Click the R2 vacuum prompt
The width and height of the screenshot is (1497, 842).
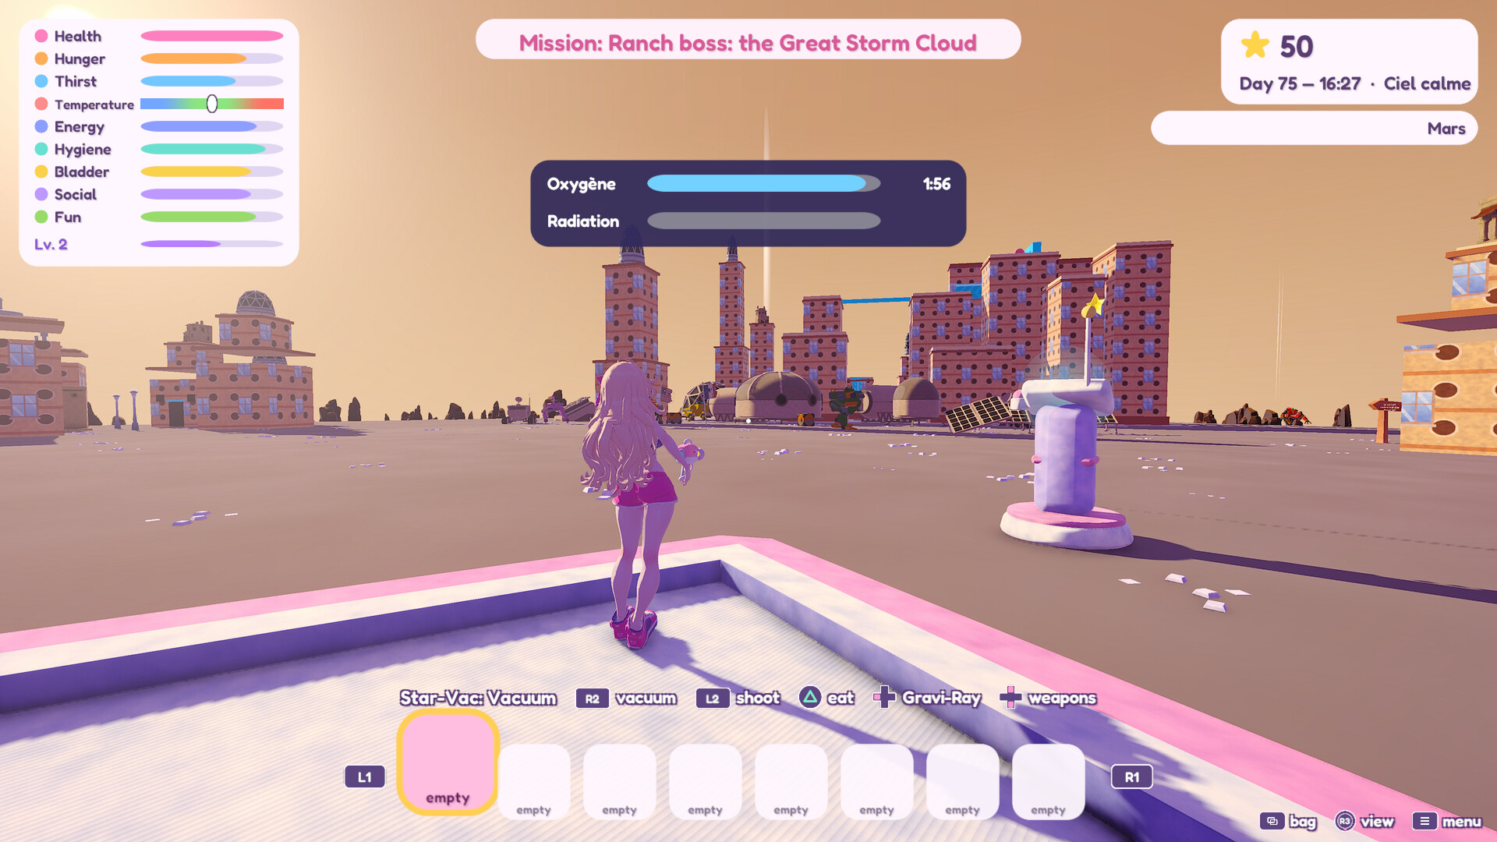click(626, 698)
